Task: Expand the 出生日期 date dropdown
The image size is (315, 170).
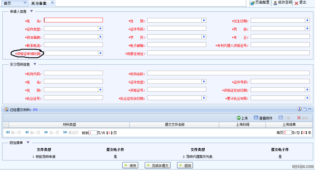Action: 307,20
